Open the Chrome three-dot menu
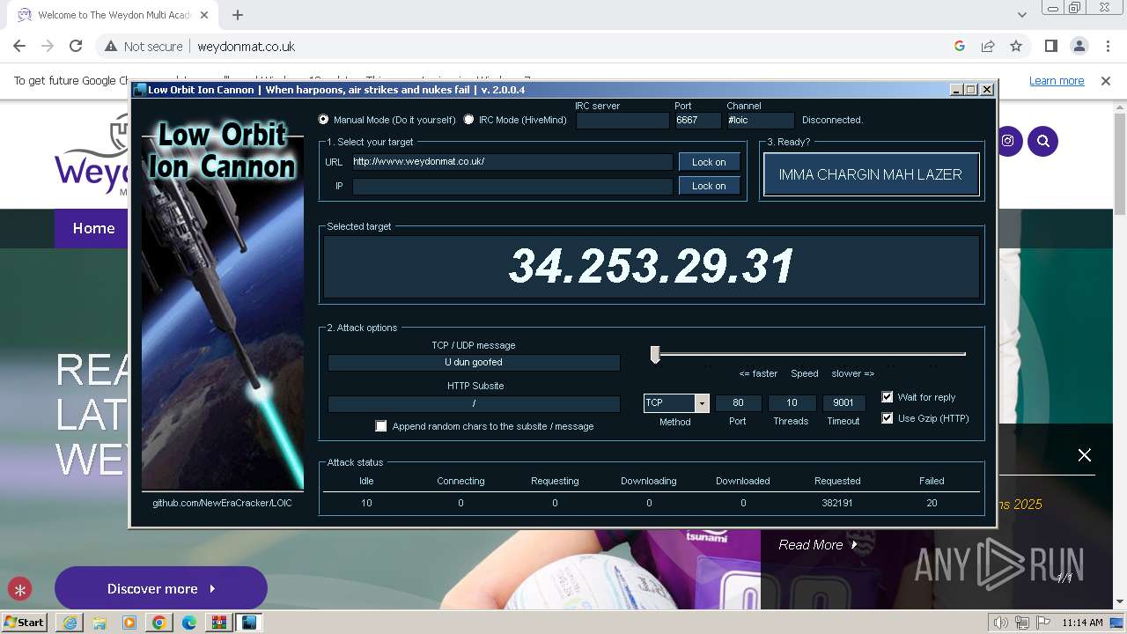The image size is (1127, 634). click(1107, 47)
